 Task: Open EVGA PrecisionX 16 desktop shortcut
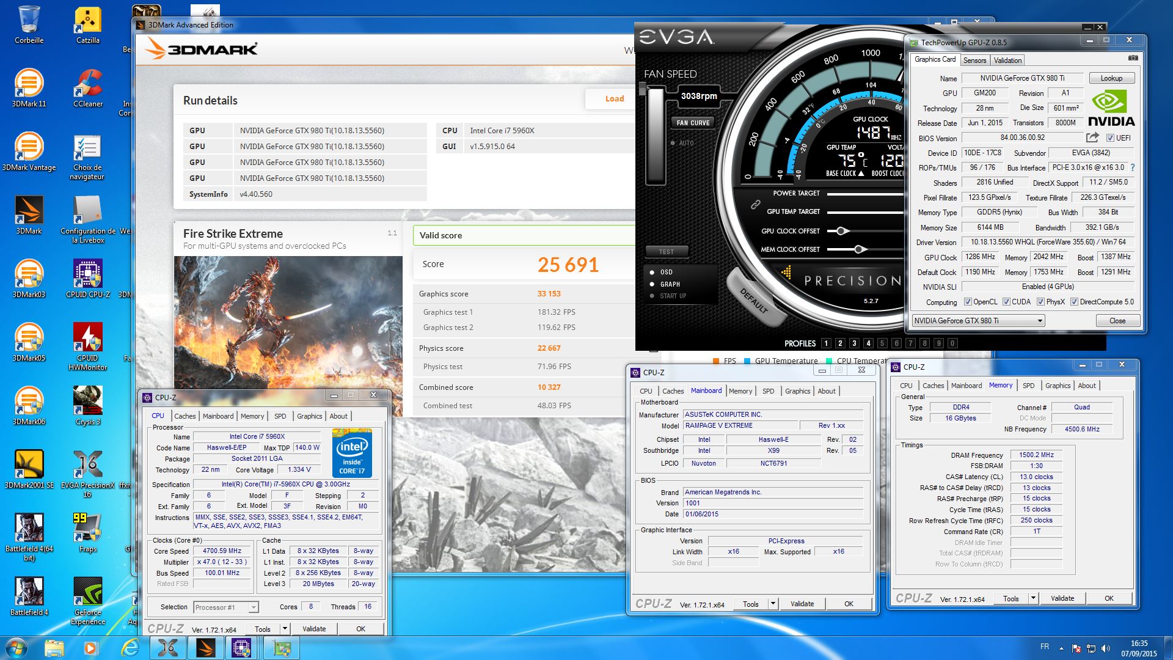[x=87, y=475]
